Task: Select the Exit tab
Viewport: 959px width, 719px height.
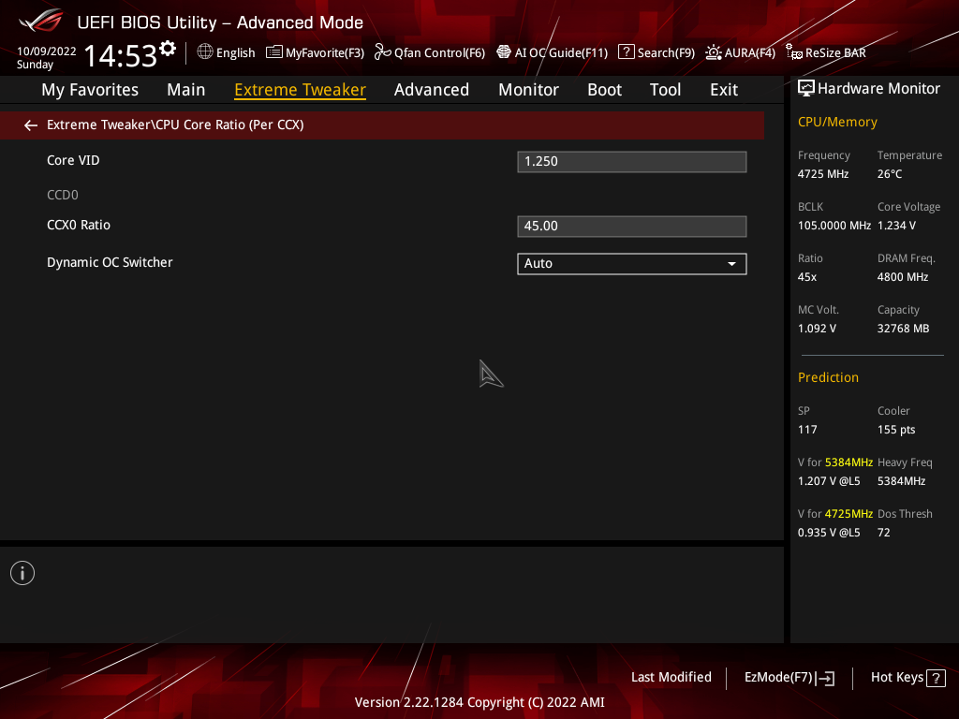Action: coord(724,90)
